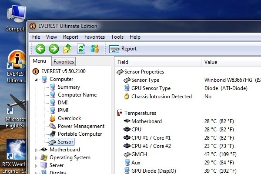Select DMI entry in tree

59,103
